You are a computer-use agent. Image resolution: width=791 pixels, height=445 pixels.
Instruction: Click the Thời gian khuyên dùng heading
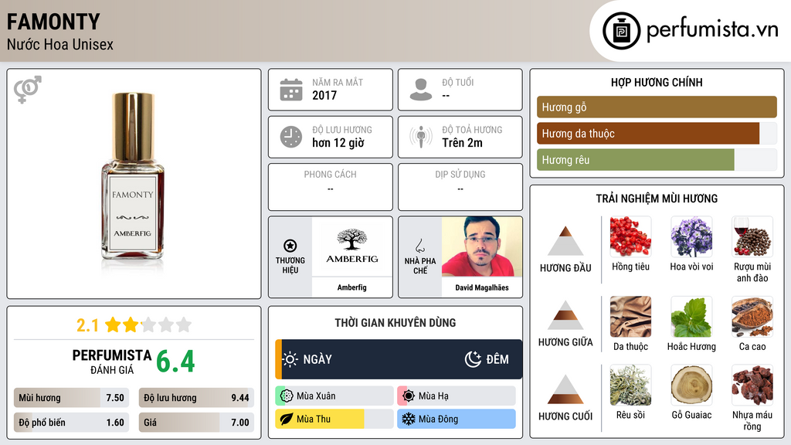(x=395, y=323)
